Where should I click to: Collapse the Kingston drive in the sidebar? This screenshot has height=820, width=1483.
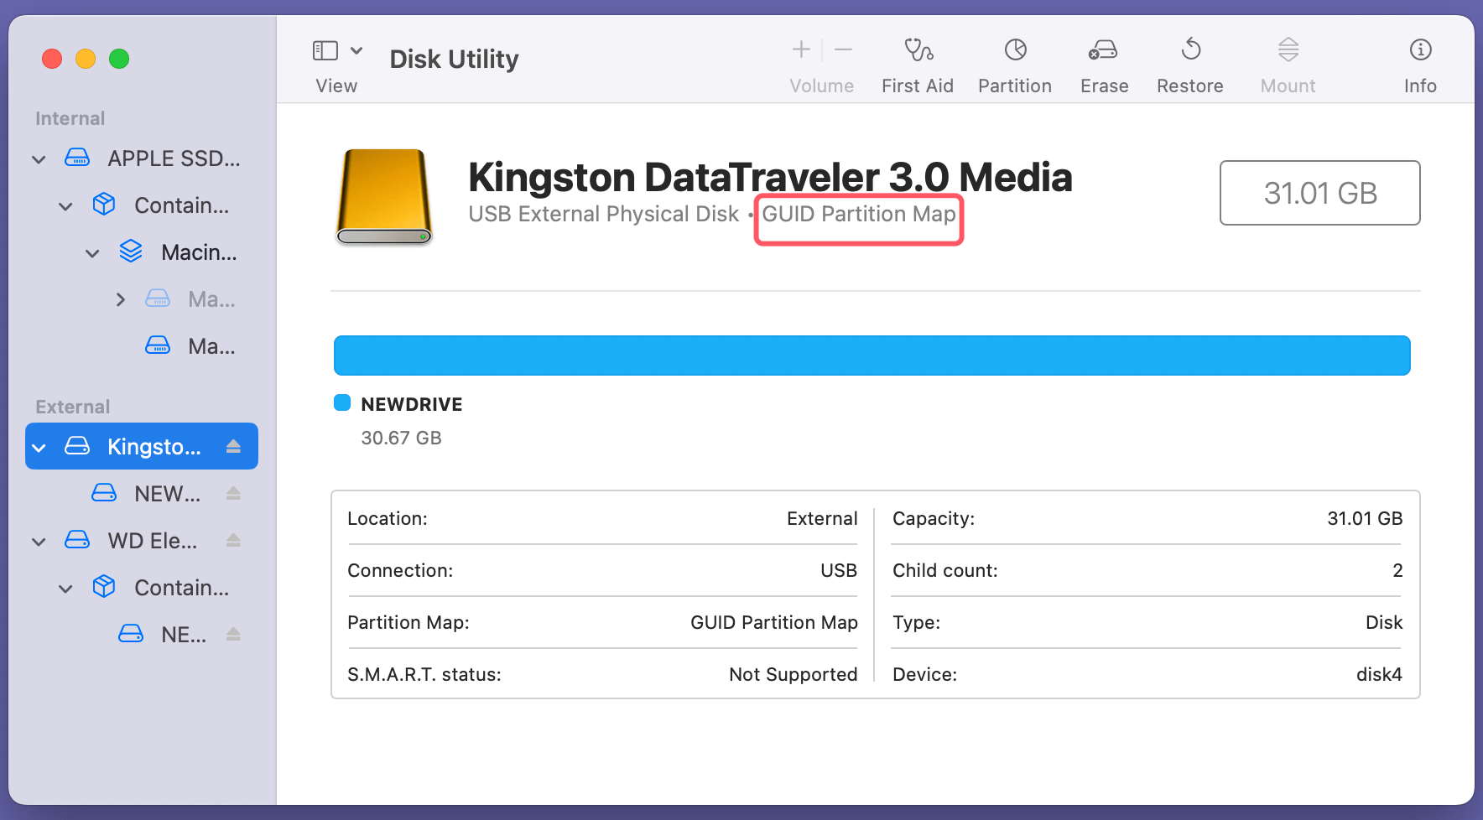click(39, 446)
